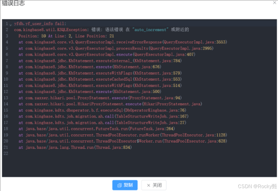Click KbStatement.java:579 executeWithFlags line

tap(100, 73)
